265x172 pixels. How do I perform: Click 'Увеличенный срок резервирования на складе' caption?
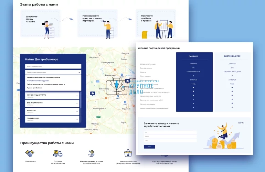(128, 162)
